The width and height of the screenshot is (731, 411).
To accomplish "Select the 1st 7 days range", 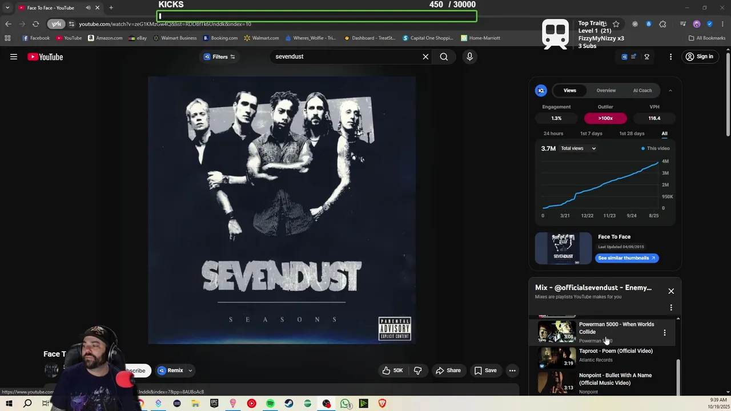I will pyautogui.click(x=591, y=134).
